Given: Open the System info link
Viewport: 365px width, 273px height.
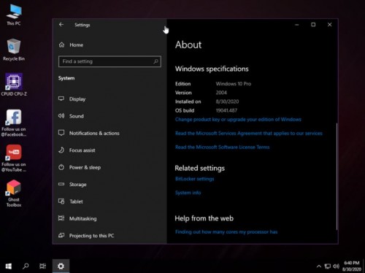Looking at the screenshot, I should tap(188, 193).
